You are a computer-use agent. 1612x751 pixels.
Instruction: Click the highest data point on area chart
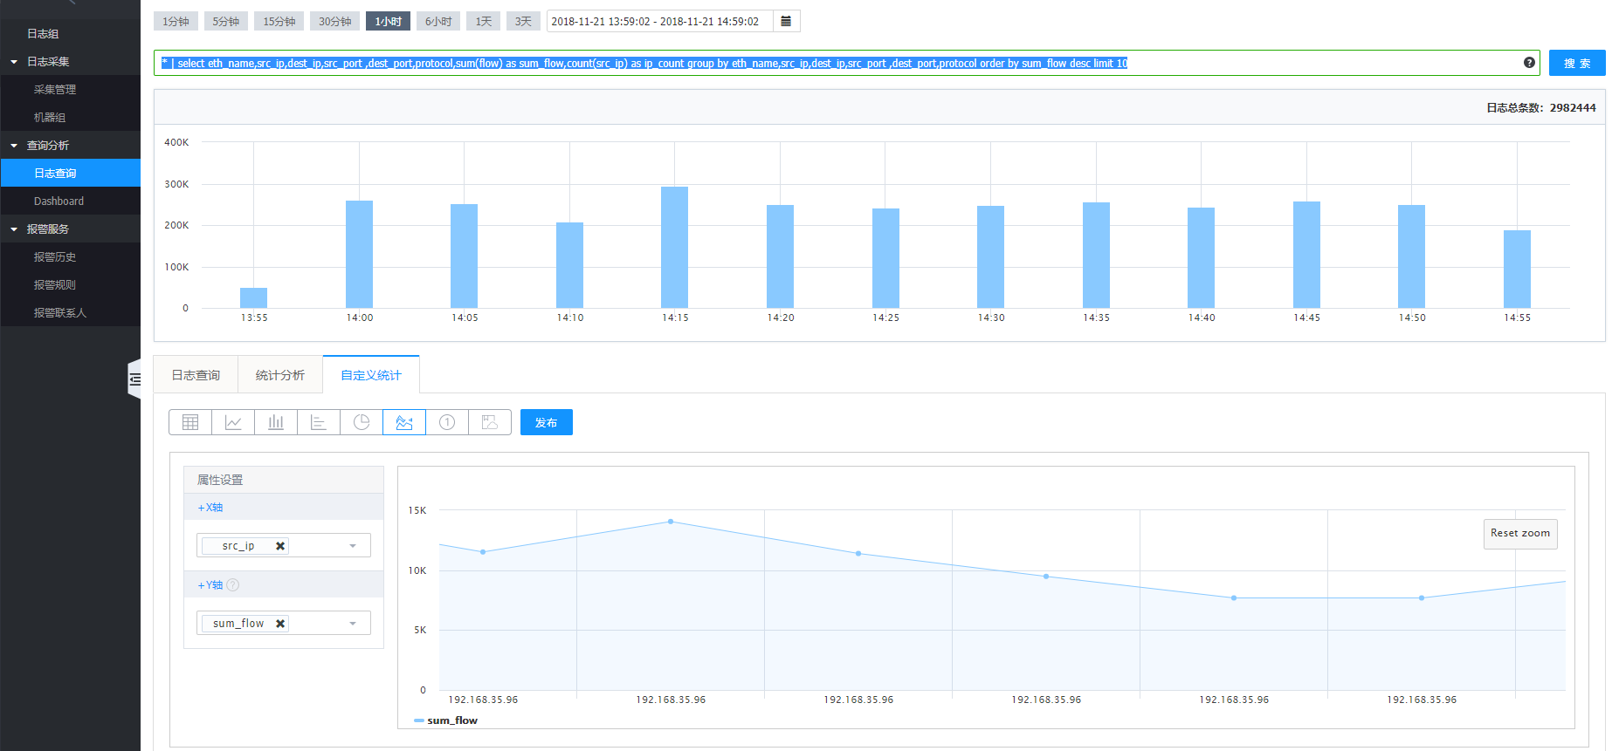pos(671,522)
